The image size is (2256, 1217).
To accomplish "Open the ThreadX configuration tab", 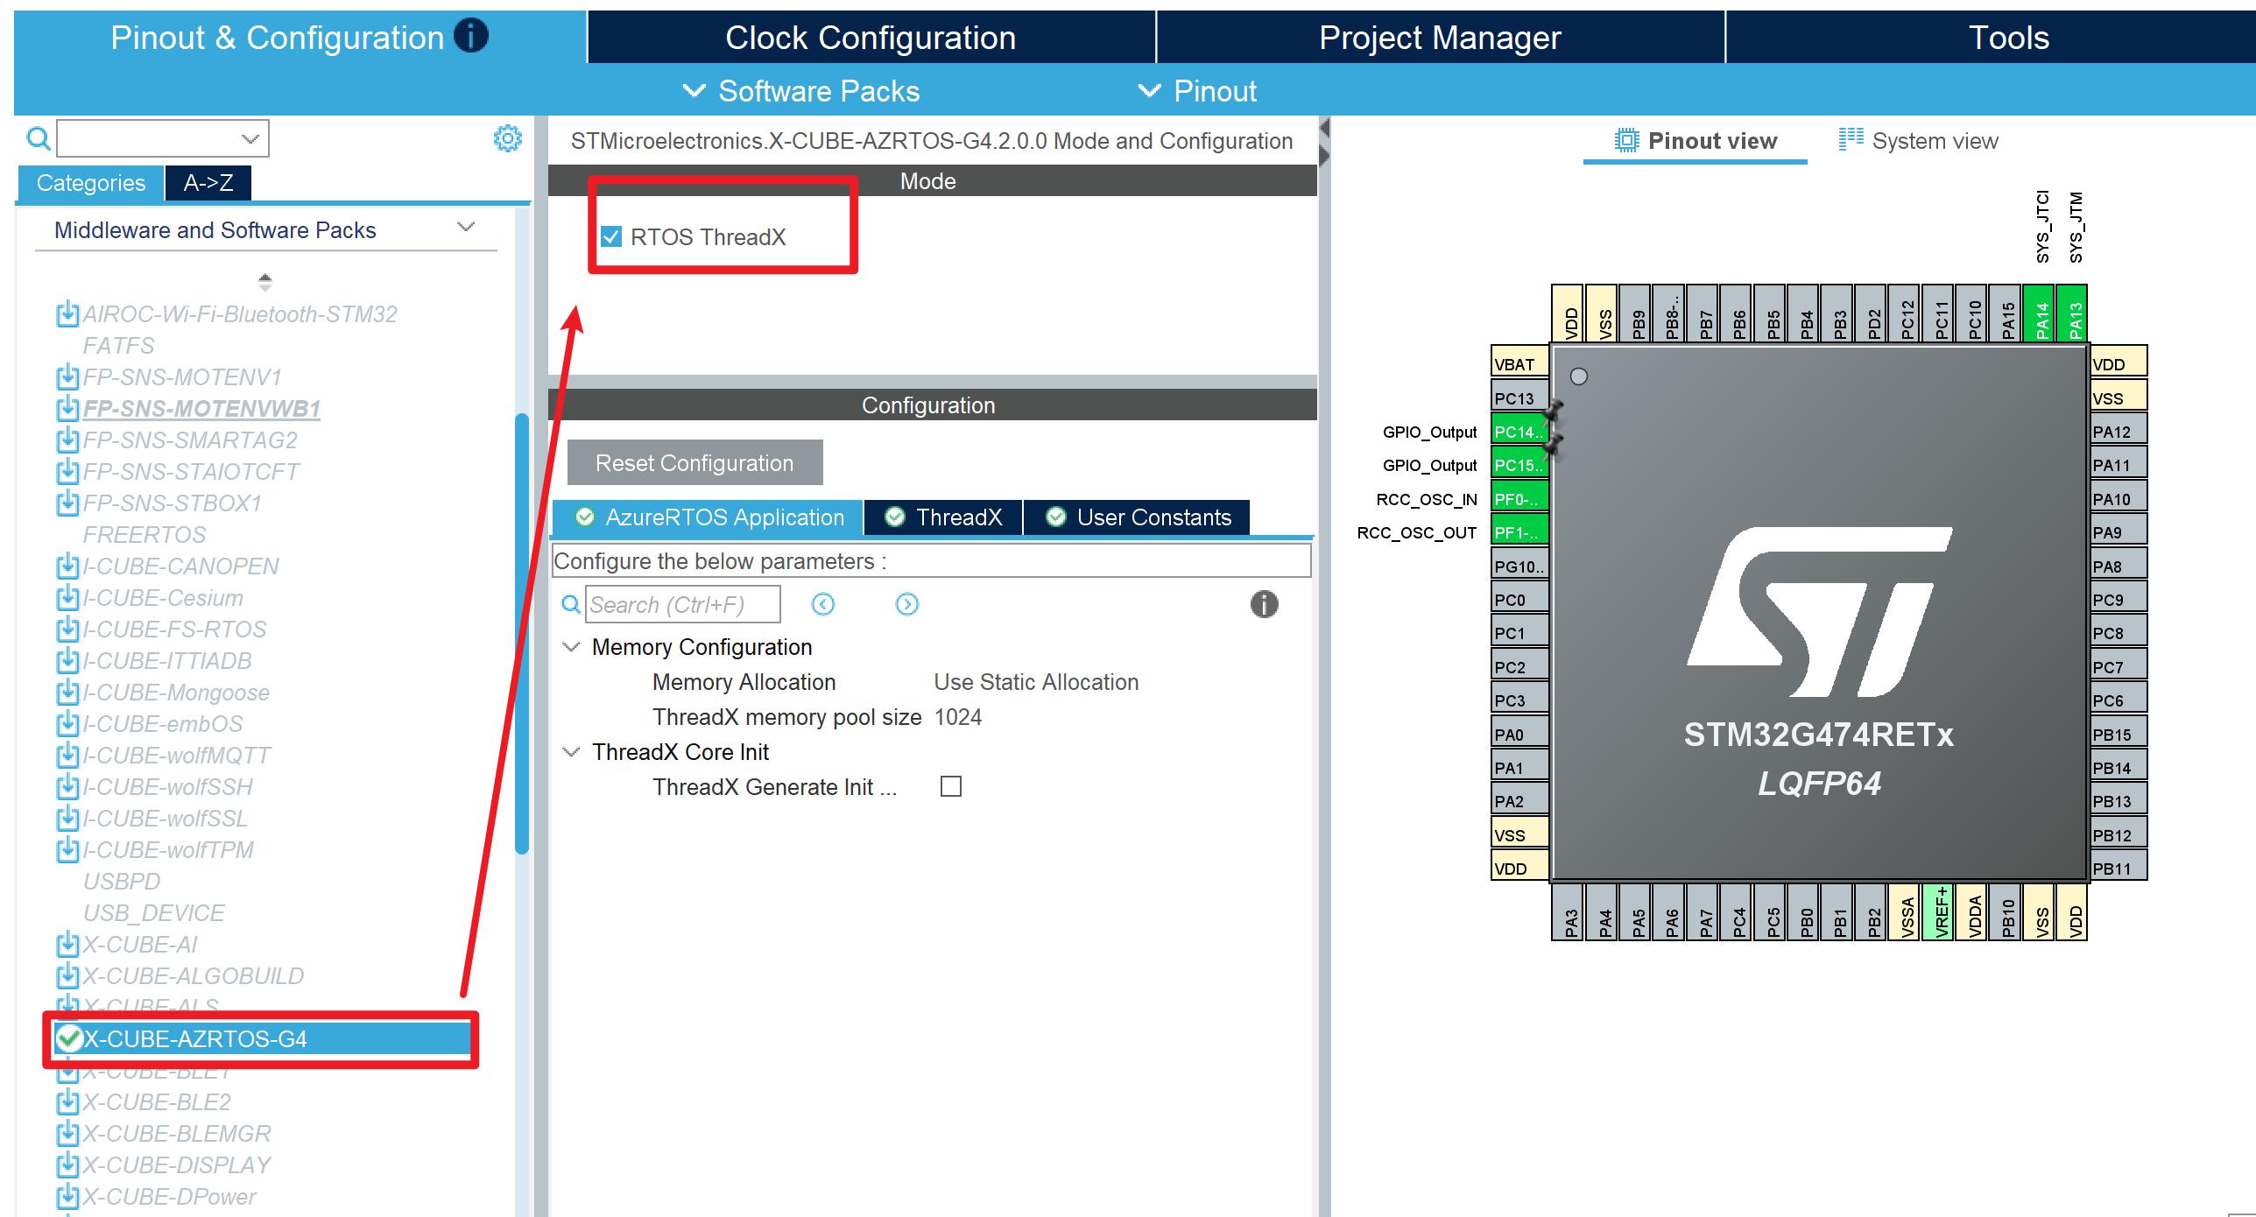I will click(943, 517).
